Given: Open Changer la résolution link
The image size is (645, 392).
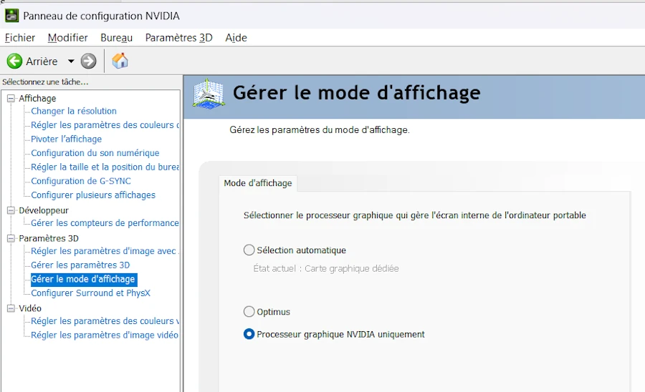Looking at the screenshot, I should pos(74,111).
